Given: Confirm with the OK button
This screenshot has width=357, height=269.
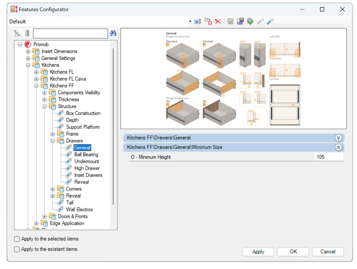Looking at the screenshot, I should [x=293, y=252].
